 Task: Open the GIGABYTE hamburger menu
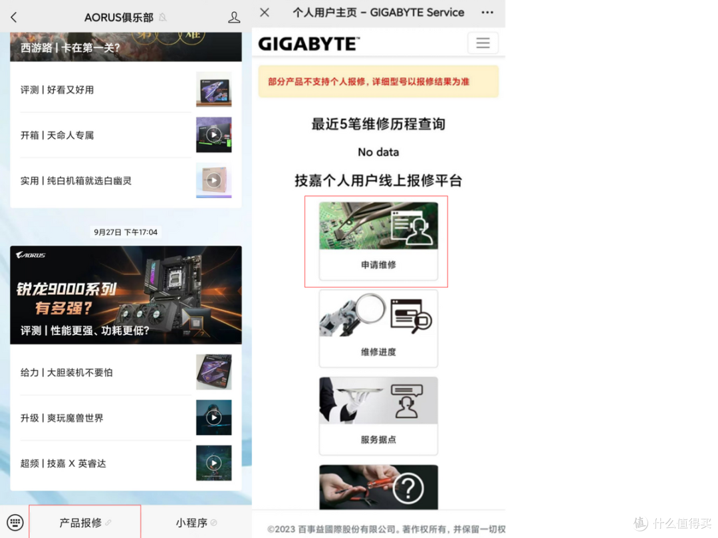[483, 43]
